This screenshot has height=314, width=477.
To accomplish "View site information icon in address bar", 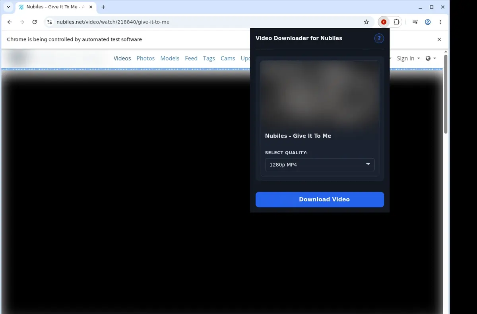I will (x=49, y=22).
